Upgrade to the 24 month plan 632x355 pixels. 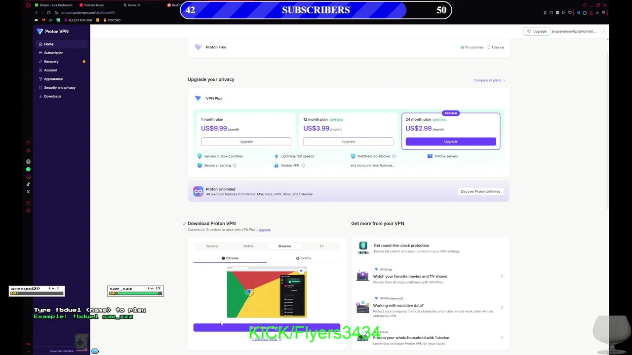point(451,142)
